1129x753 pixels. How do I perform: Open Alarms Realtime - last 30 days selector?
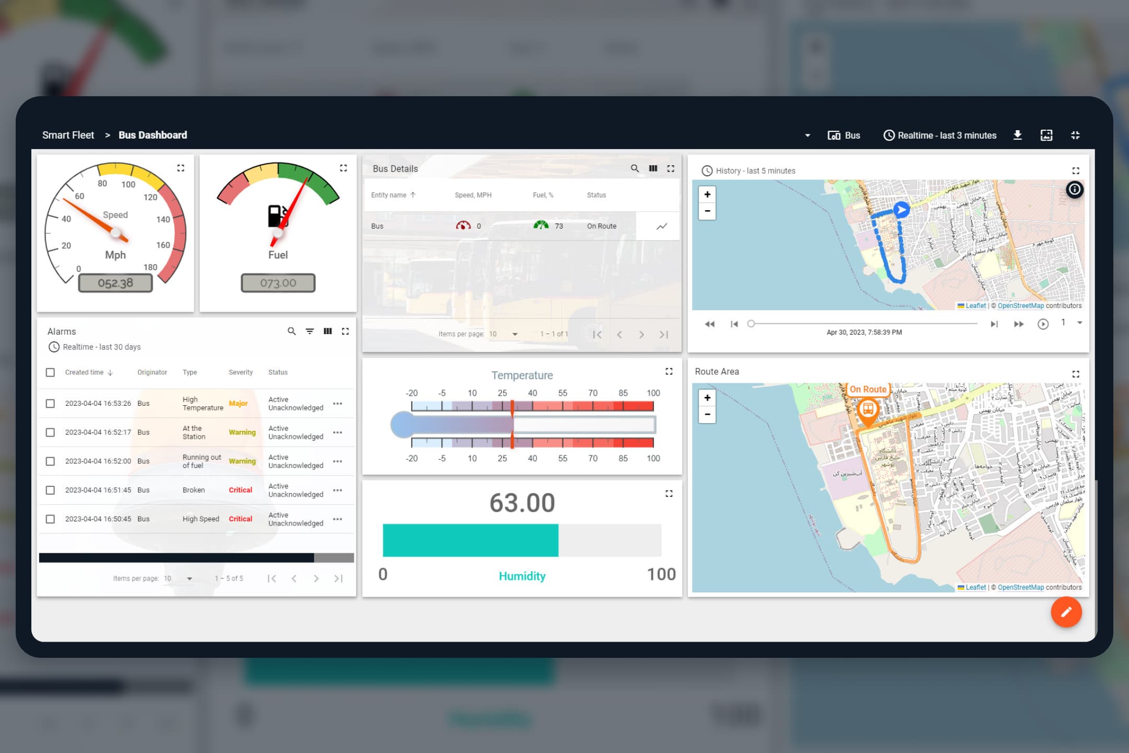tap(95, 347)
